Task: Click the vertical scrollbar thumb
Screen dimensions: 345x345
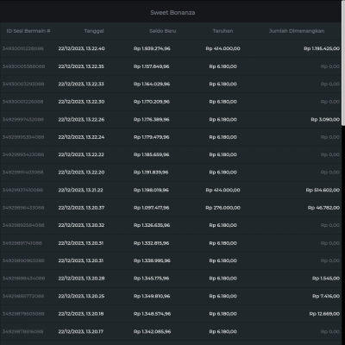Action: [x=343, y=63]
